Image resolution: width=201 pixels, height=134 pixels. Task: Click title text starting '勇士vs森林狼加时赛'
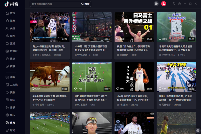[x=49, y=48]
